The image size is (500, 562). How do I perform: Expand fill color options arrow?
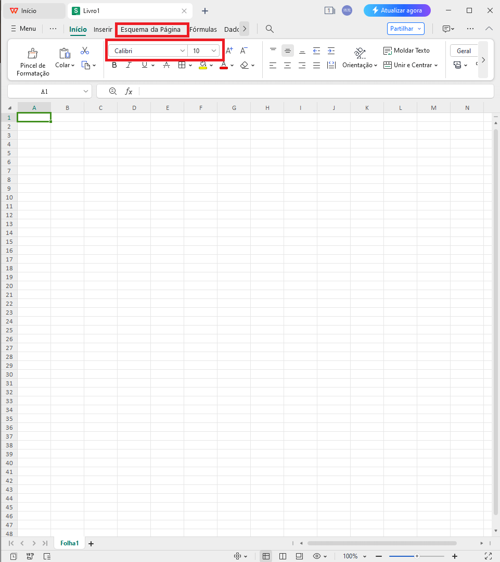[211, 66]
